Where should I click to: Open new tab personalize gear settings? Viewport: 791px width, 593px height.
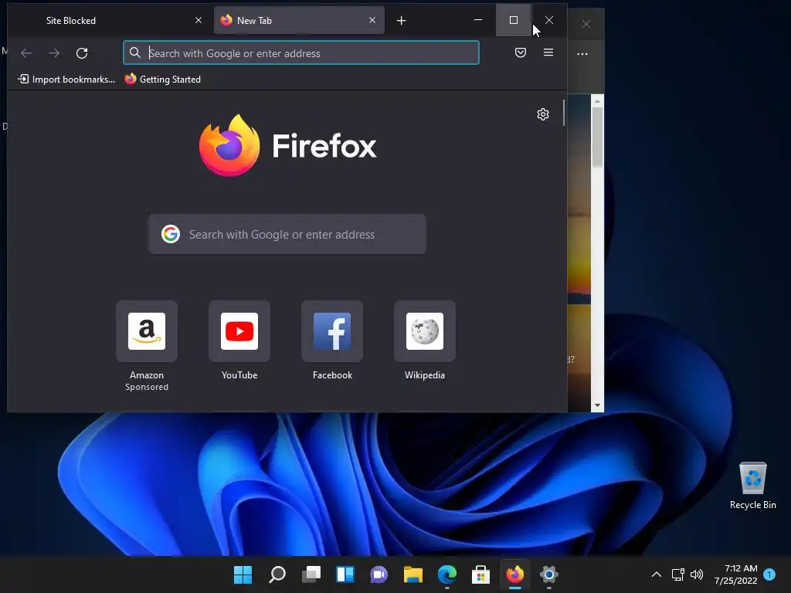[x=543, y=114]
